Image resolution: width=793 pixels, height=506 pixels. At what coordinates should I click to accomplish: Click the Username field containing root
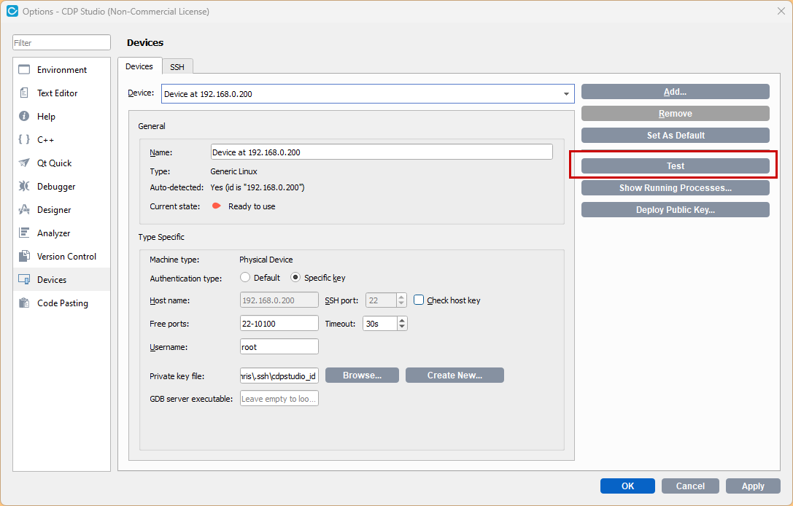click(279, 347)
